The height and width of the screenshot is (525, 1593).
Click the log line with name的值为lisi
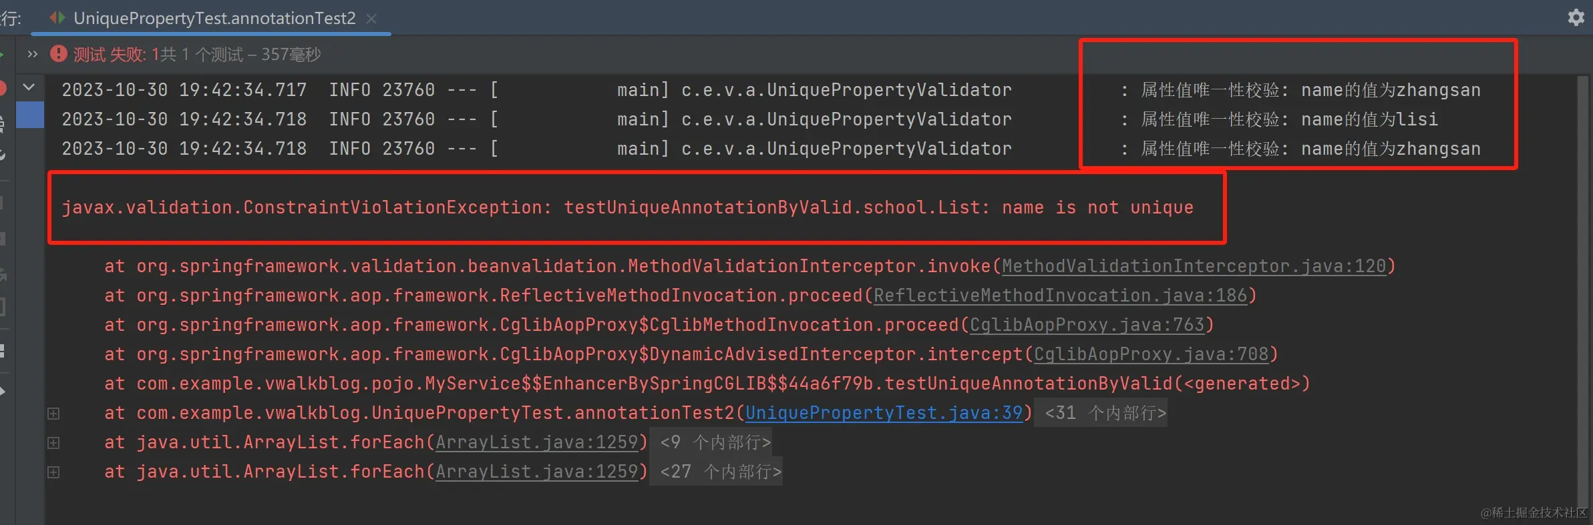pyautogui.click(x=749, y=119)
